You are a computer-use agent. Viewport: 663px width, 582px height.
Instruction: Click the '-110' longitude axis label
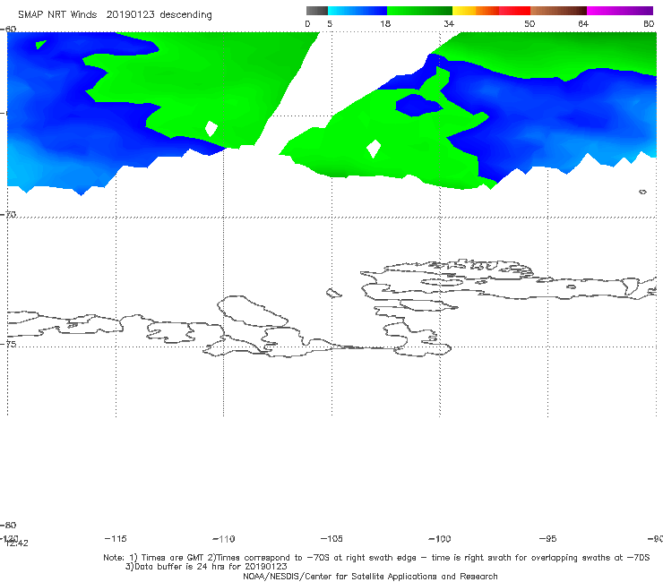click(224, 539)
